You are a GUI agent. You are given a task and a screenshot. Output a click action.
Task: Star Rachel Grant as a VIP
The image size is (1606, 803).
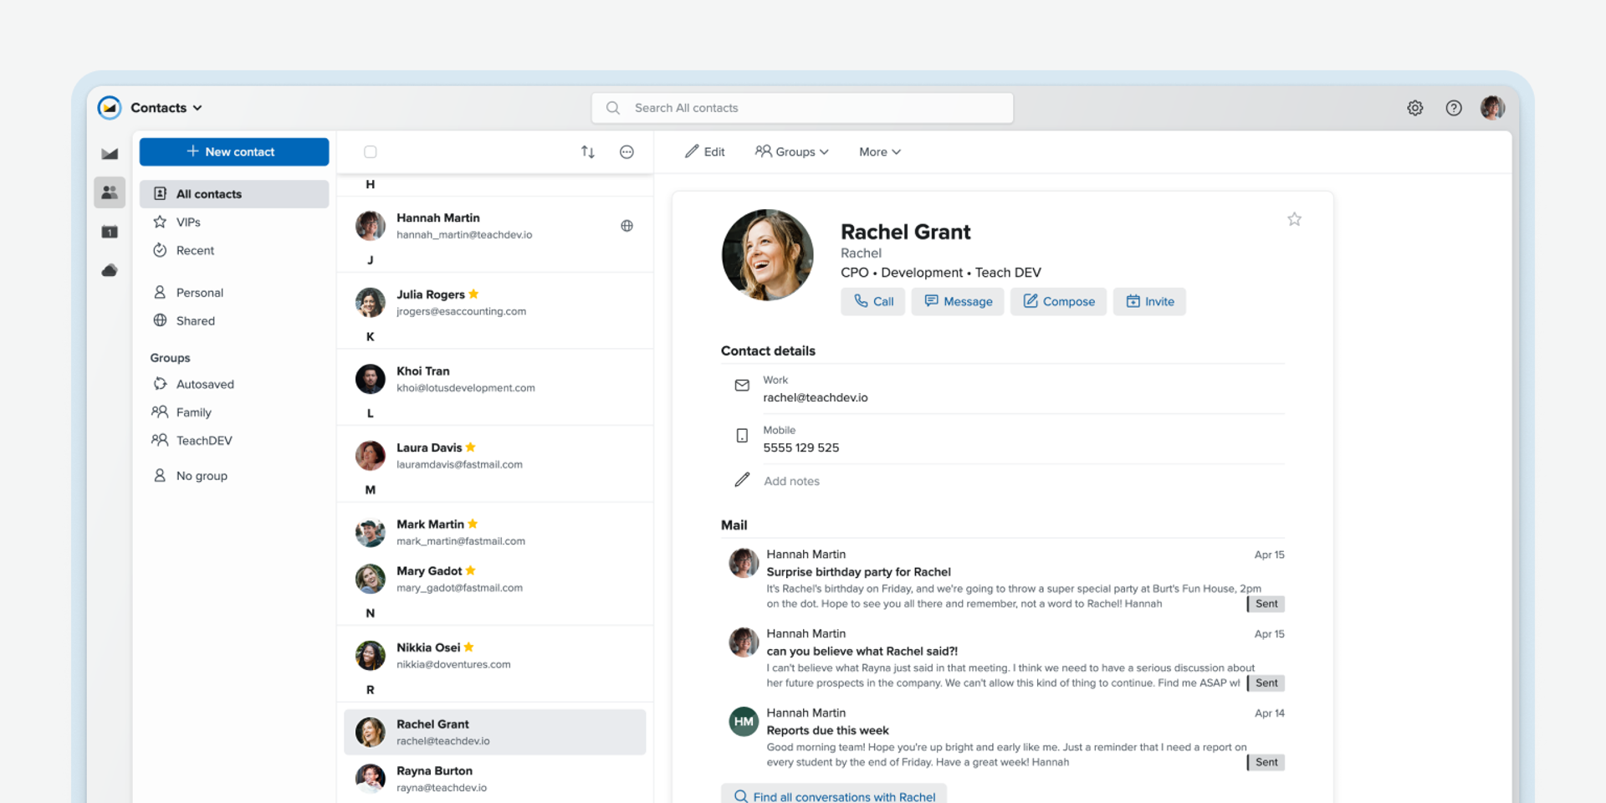click(x=1294, y=219)
